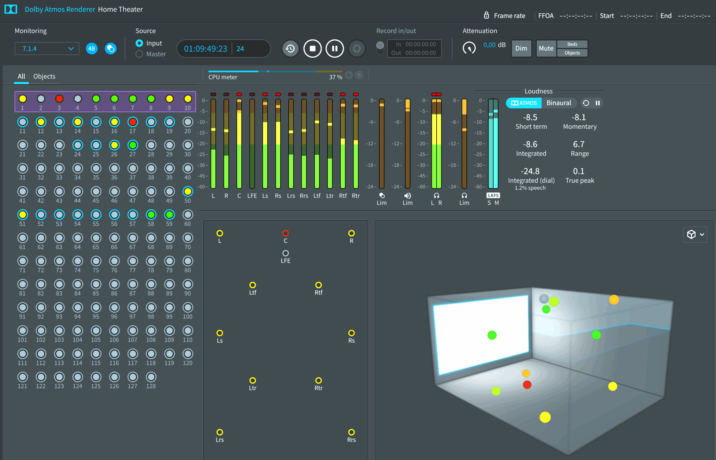The image size is (716, 460).
Task: Click the Dolby logo in title bar
Action: (x=11, y=9)
